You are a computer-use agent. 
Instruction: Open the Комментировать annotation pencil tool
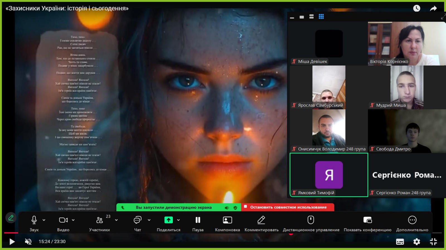coord(261,220)
